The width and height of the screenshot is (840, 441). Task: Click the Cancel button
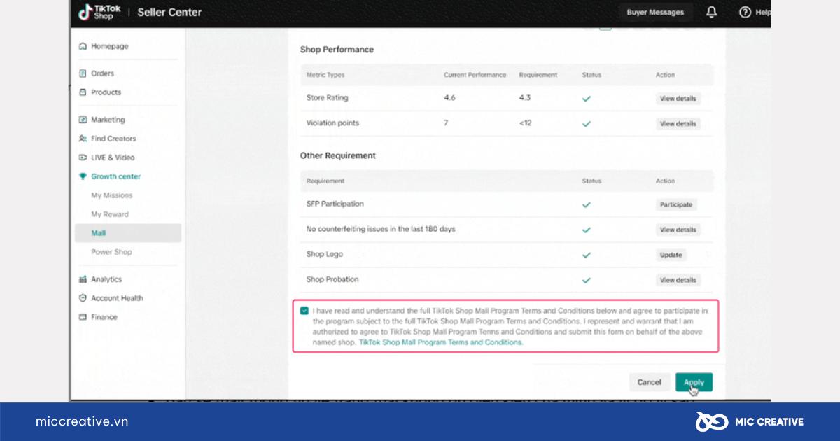pyautogui.click(x=649, y=382)
